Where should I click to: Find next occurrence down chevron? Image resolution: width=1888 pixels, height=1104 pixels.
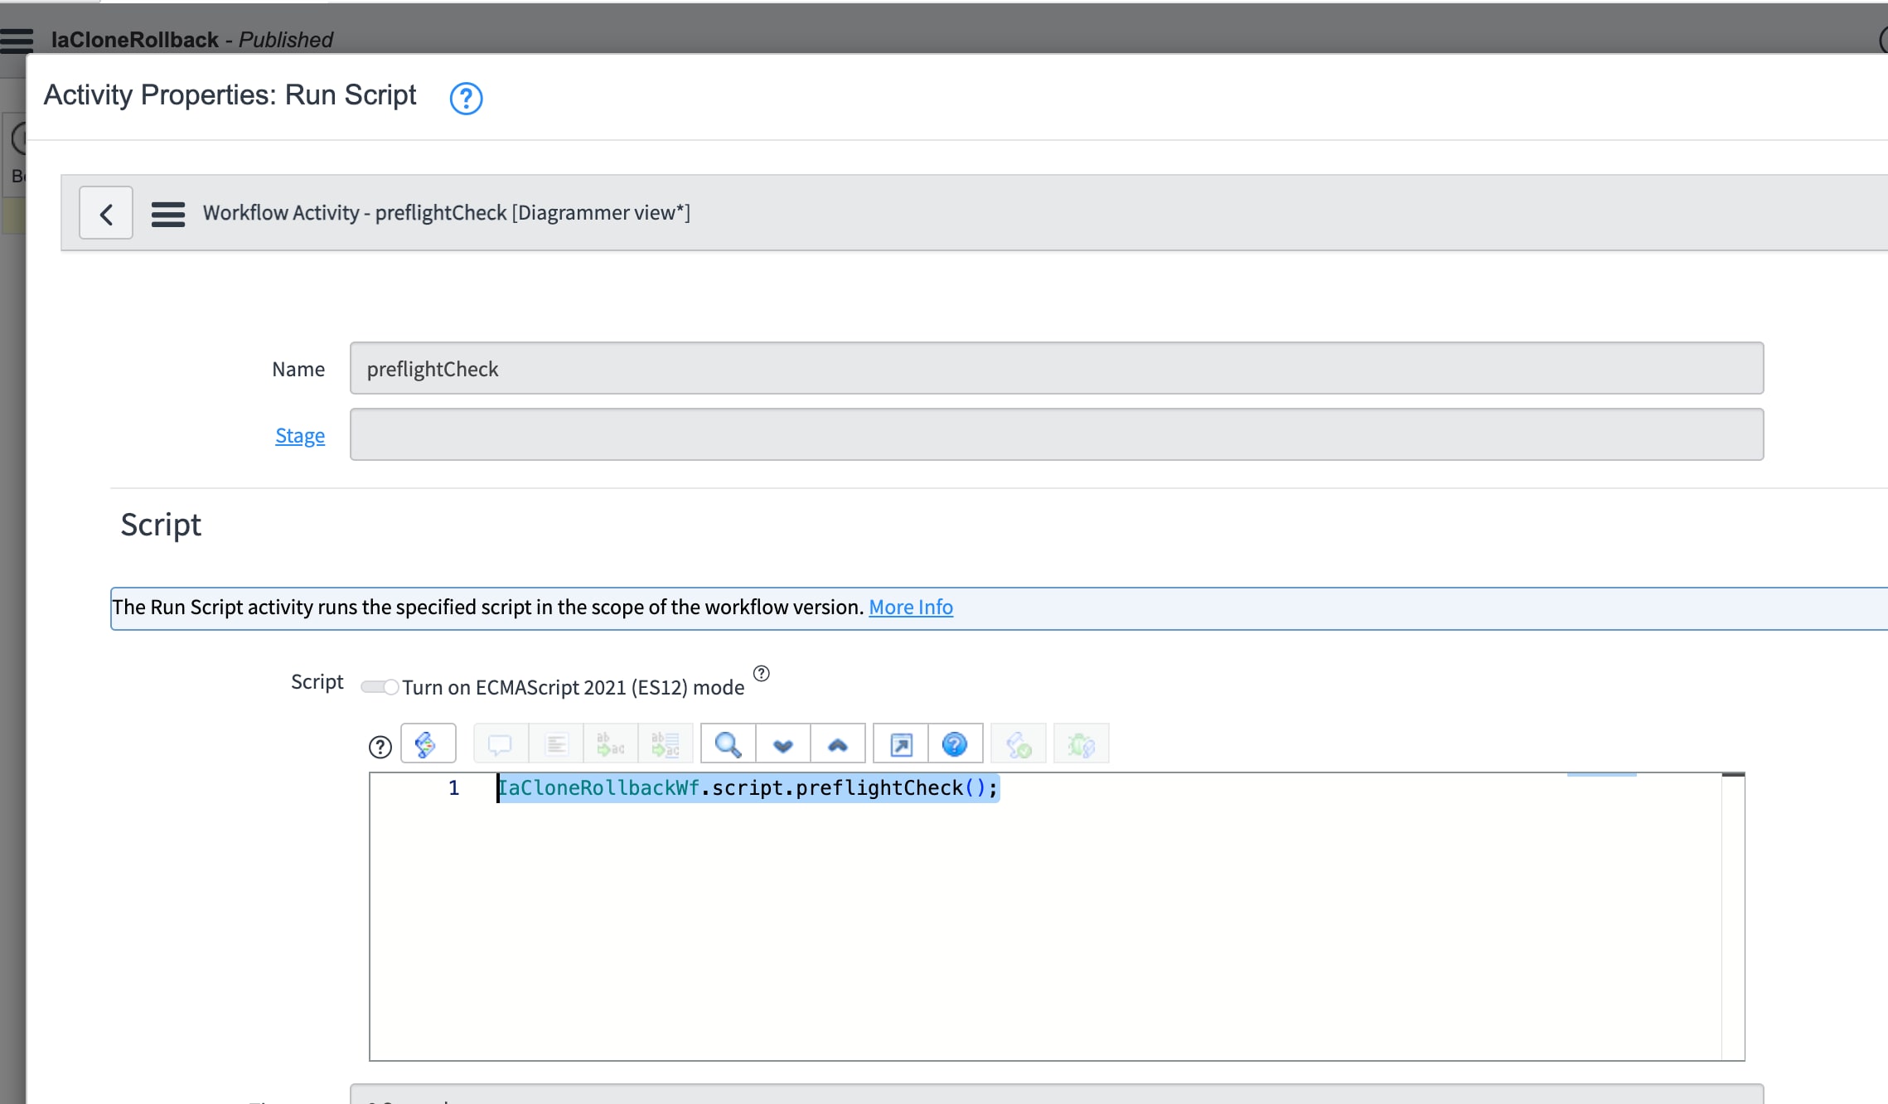click(783, 744)
